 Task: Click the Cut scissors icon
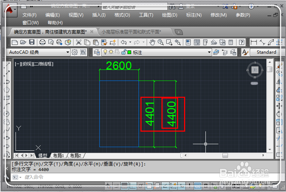tap(79, 43)
